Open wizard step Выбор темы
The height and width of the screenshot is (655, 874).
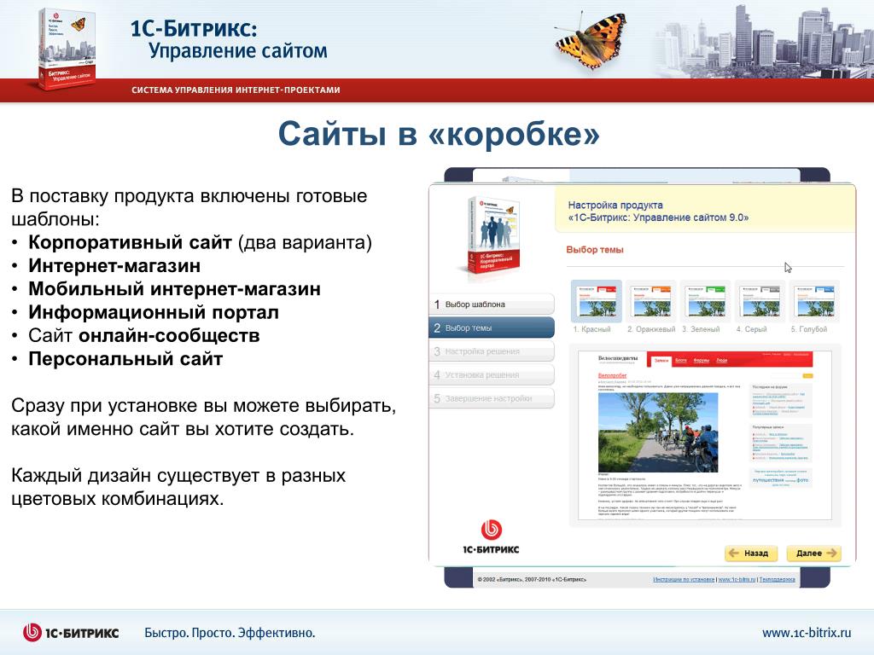pos(492,327)
